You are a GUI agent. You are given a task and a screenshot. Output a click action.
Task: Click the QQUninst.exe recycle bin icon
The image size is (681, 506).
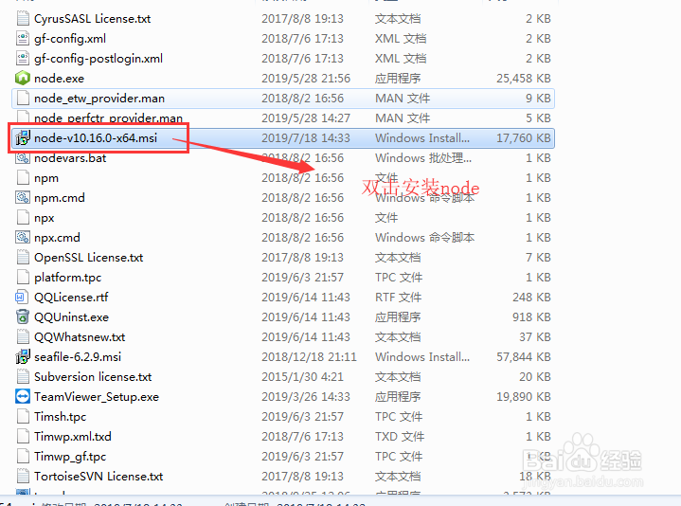coord(23,317)
